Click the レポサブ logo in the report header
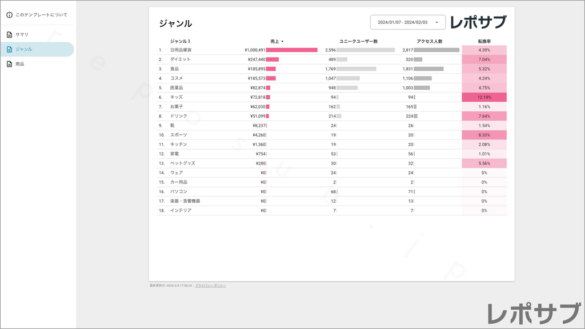585x329 pixels. [478, 22]
